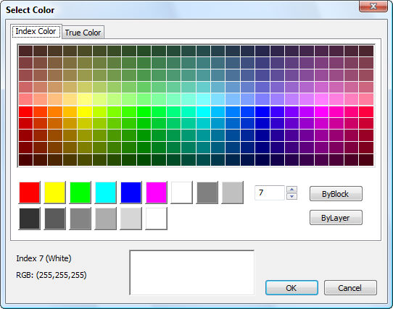This screenshot has height=309, width=393.
Task: Choose the green standard color swatch
Action: click(80, 192)
